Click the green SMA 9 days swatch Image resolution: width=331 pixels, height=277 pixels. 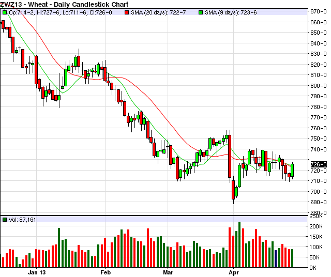201,12
